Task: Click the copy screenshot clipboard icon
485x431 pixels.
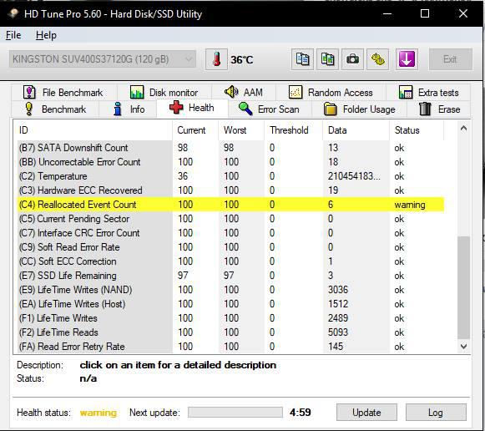Action: [327, 59]
